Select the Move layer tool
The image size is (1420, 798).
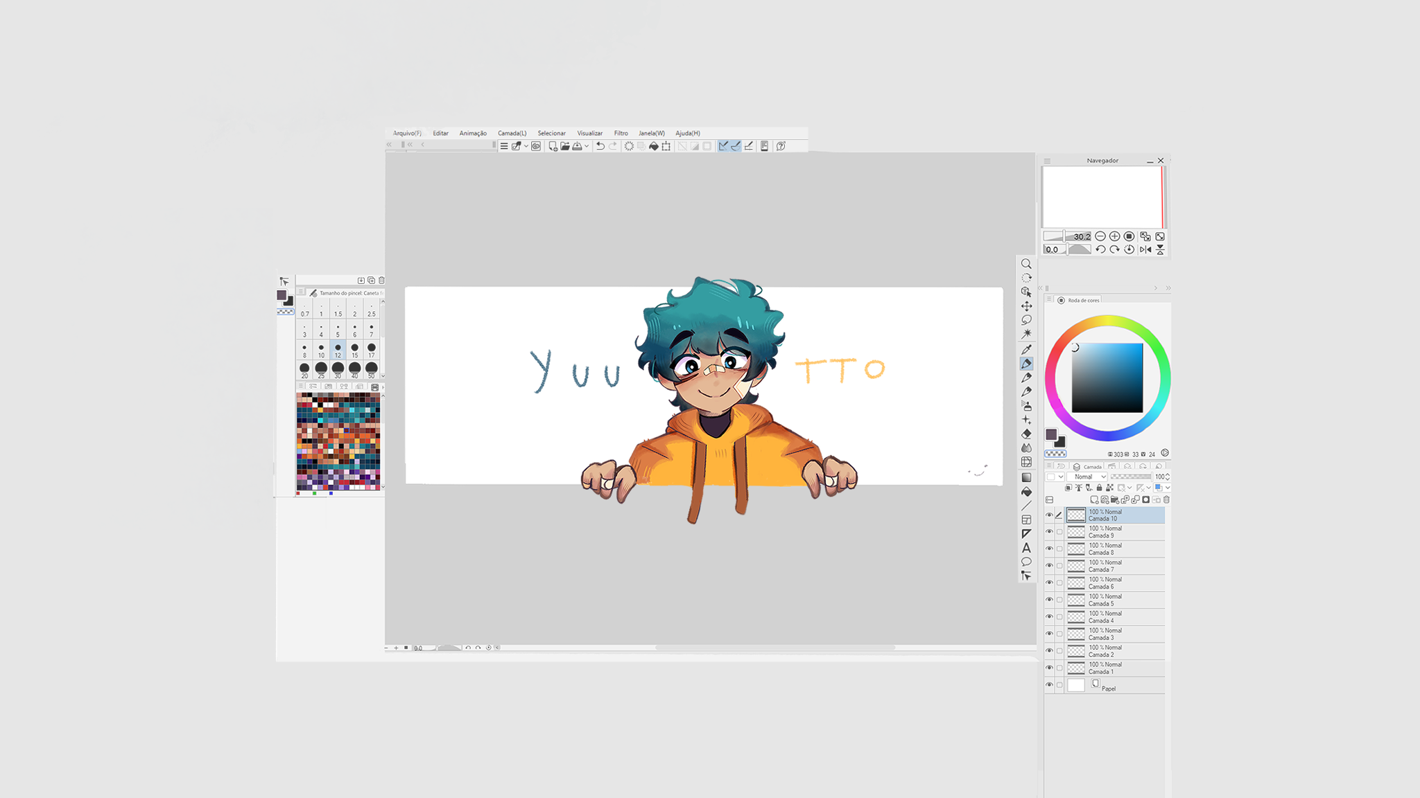tap(1026, 306)
